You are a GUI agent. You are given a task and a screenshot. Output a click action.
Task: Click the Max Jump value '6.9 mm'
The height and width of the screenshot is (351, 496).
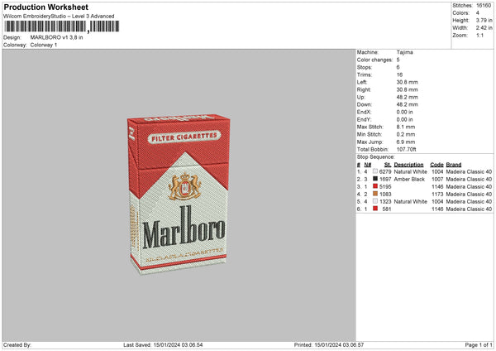(406, 142)
